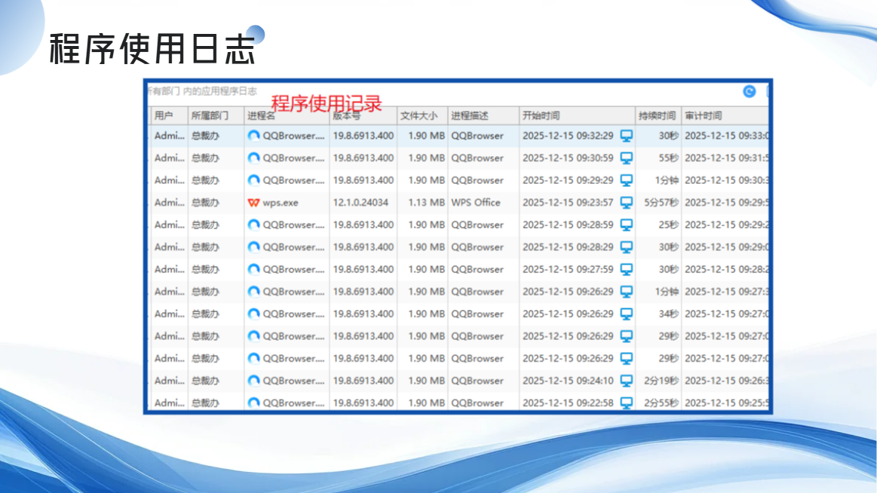Click version cell 12.1.0.24034
This screenshot has width=877, height=493.
click(x=360, y=203)
